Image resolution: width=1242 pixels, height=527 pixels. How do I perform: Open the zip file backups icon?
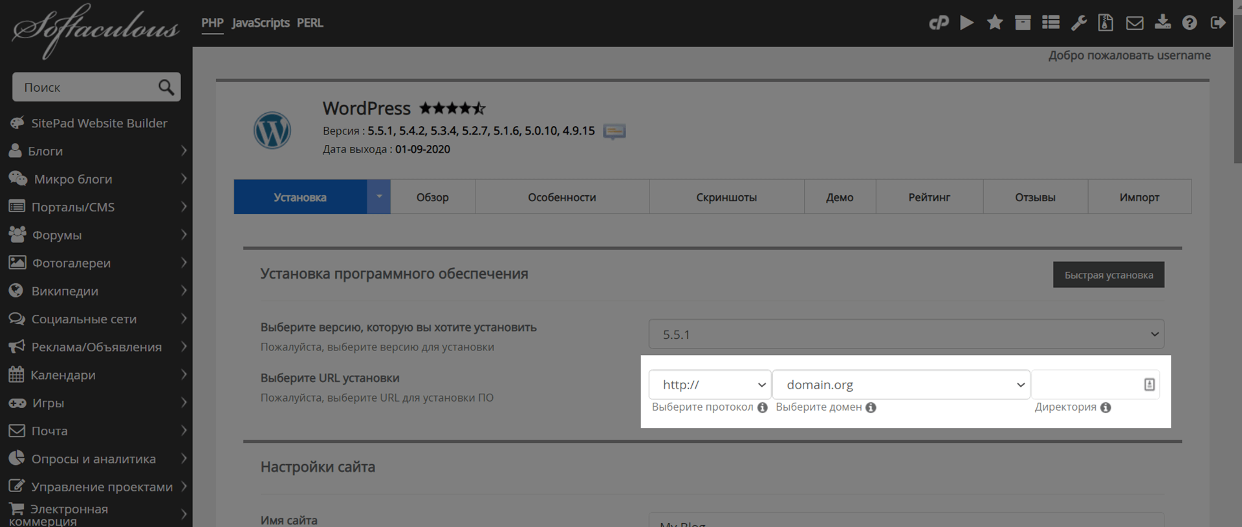[x=1106, y=23]
